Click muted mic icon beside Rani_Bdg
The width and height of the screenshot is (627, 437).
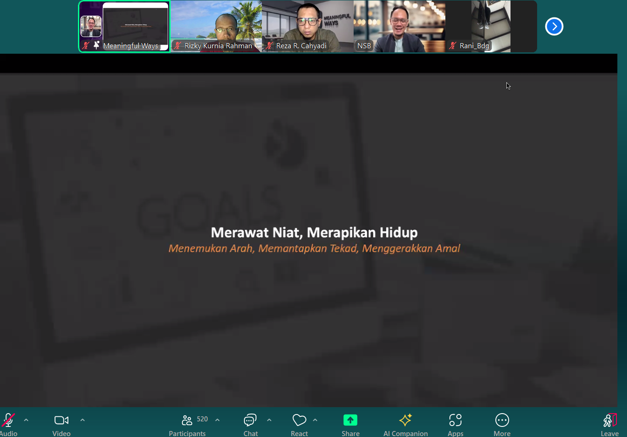point(453,45)
